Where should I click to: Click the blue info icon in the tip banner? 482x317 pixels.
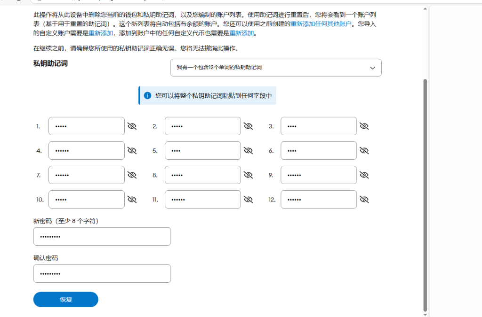pyautogui.click(x=147, y=95)
